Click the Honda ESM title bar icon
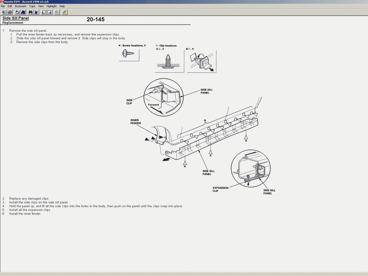The width and height of the screenshot is (368, 276). 2,2
